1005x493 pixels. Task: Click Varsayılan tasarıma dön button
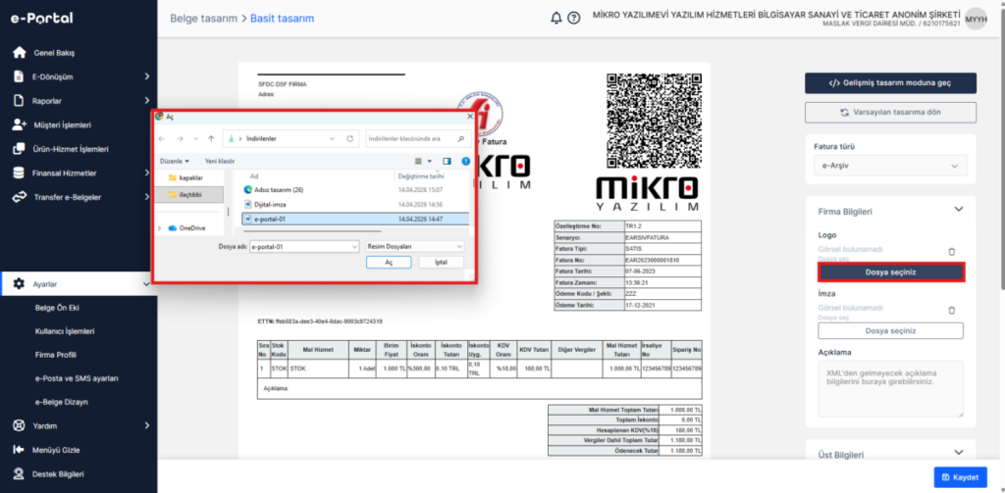click(890, 112)
